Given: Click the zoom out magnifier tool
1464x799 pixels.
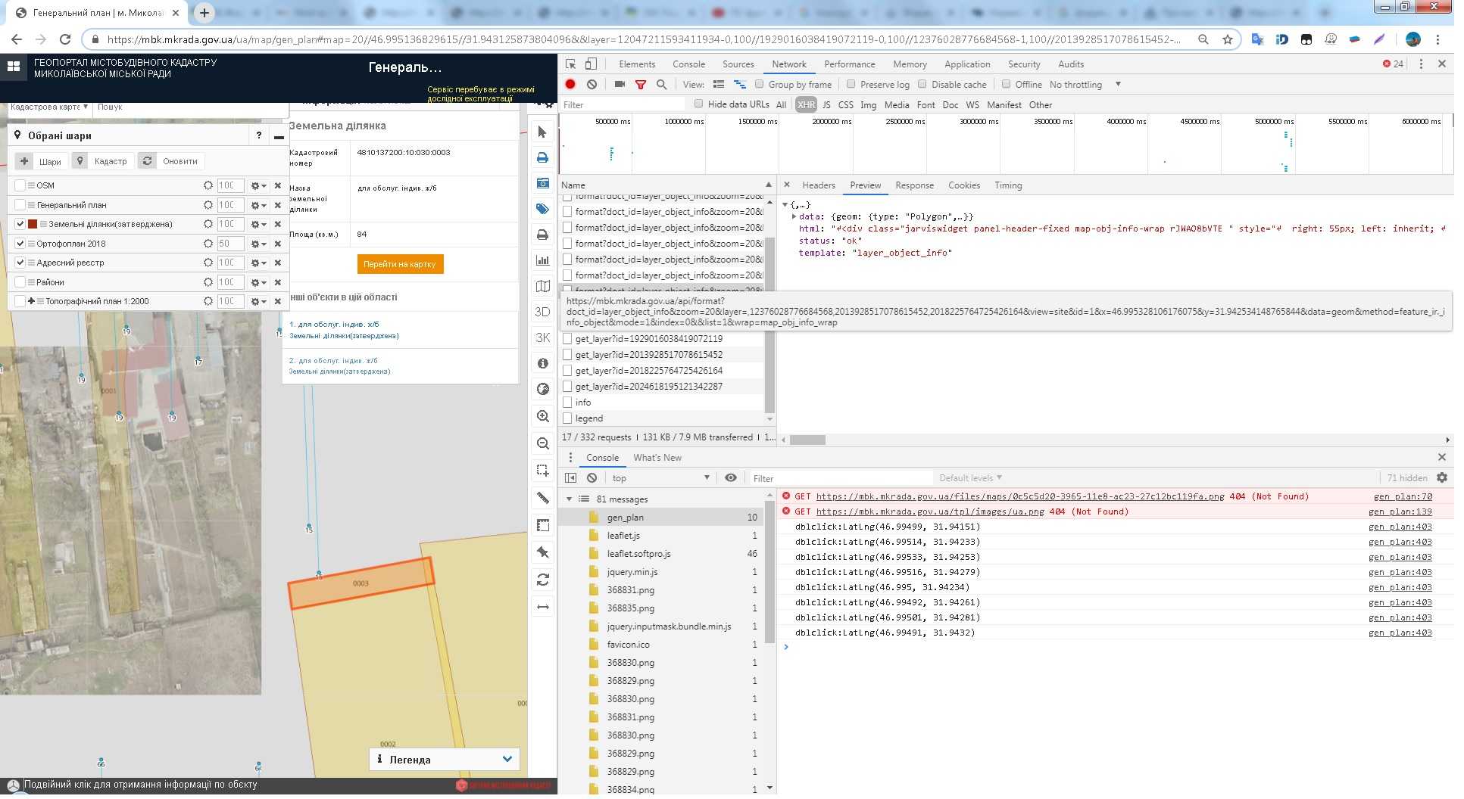Looking at the screenshot, I should click(x=542, y=443).
